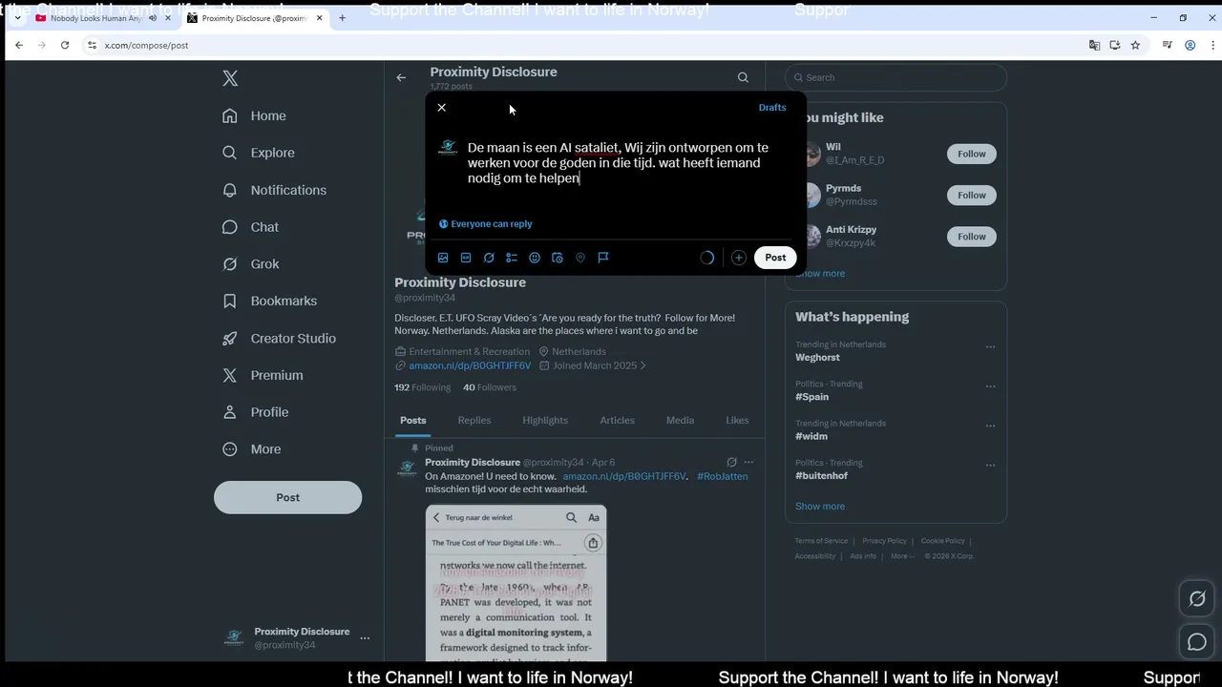Enhance post with Grok icon

pos(489,258)
